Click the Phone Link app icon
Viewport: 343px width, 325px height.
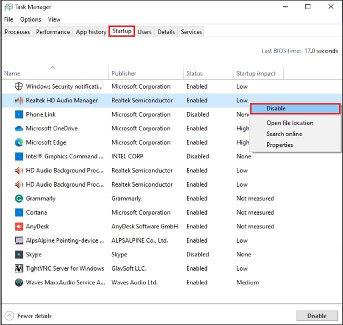click(17, 115)
